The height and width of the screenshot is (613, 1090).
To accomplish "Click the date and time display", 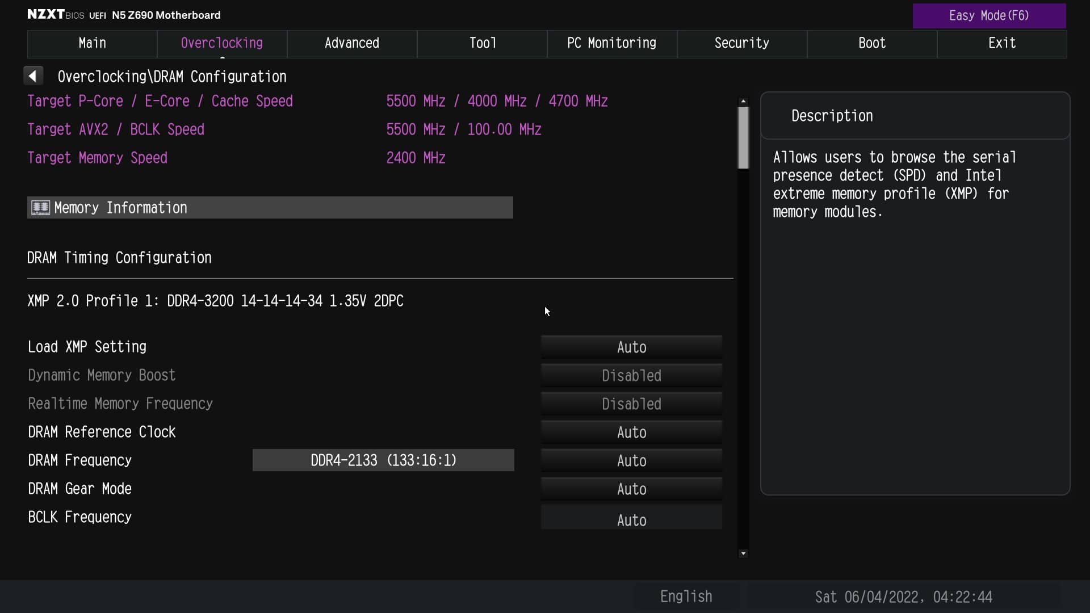I will tap(904, 597).
